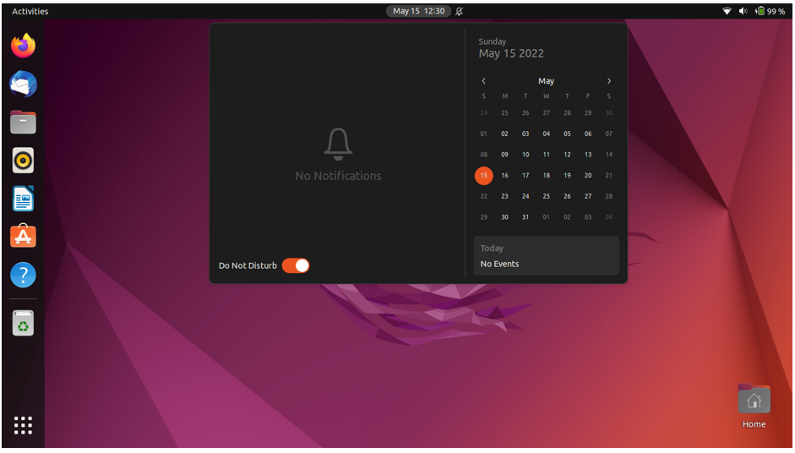Screen dimensions: 795x453
Task: Click the May 15 2022 date heading
Action: 511,53
